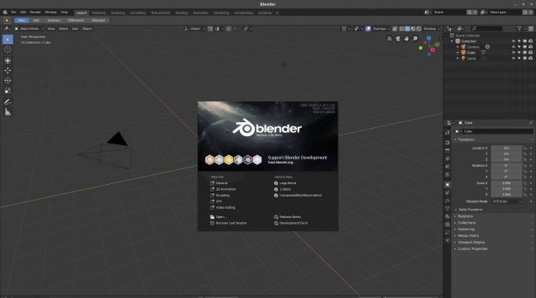This screenshot has height=298, width=536.
Task: Toggle the lock icon beside Location X
Action: pos(524,148)
